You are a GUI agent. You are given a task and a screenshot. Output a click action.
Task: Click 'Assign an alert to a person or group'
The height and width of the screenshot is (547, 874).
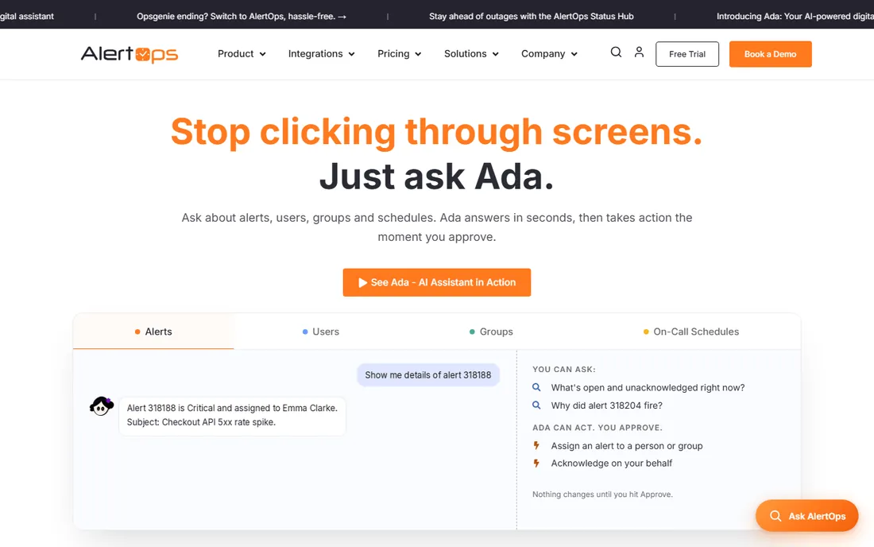pos(627,446)
